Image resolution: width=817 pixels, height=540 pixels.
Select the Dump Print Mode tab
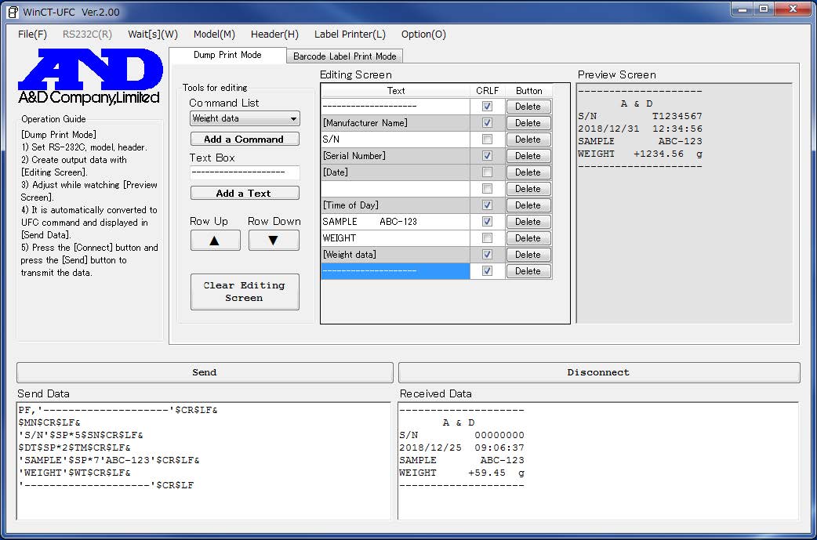click(228, 56)
